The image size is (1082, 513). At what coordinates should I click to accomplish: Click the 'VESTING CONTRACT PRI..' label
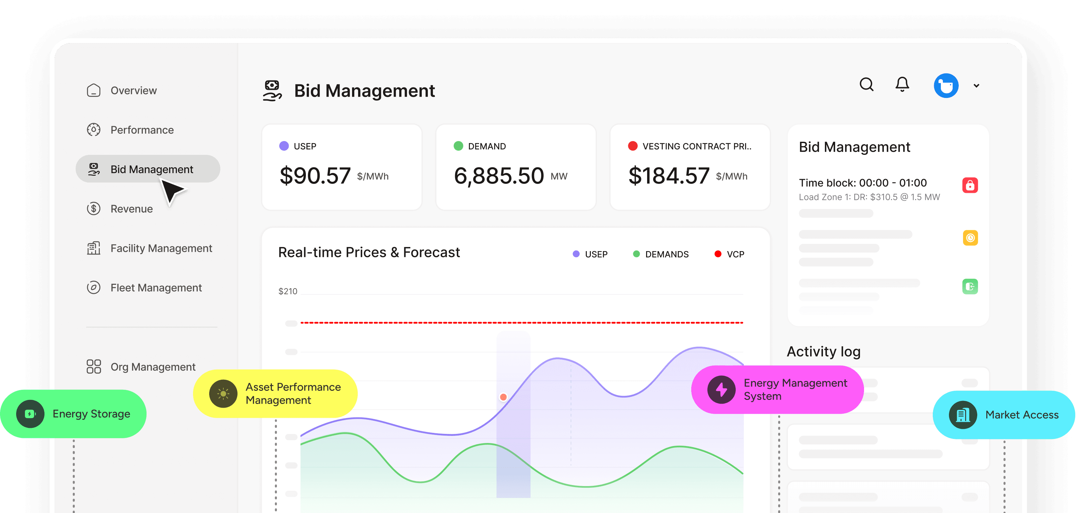coord(697,146)
